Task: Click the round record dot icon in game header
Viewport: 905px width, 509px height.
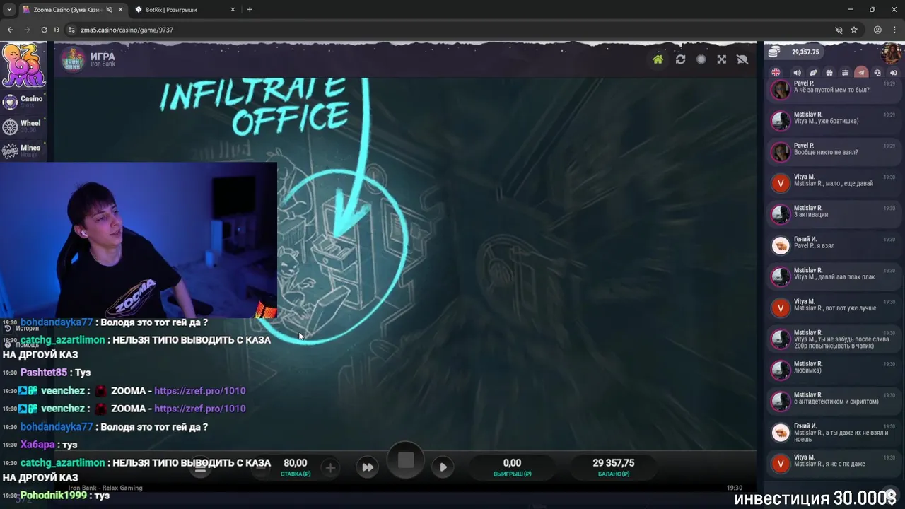Action: 701,59
